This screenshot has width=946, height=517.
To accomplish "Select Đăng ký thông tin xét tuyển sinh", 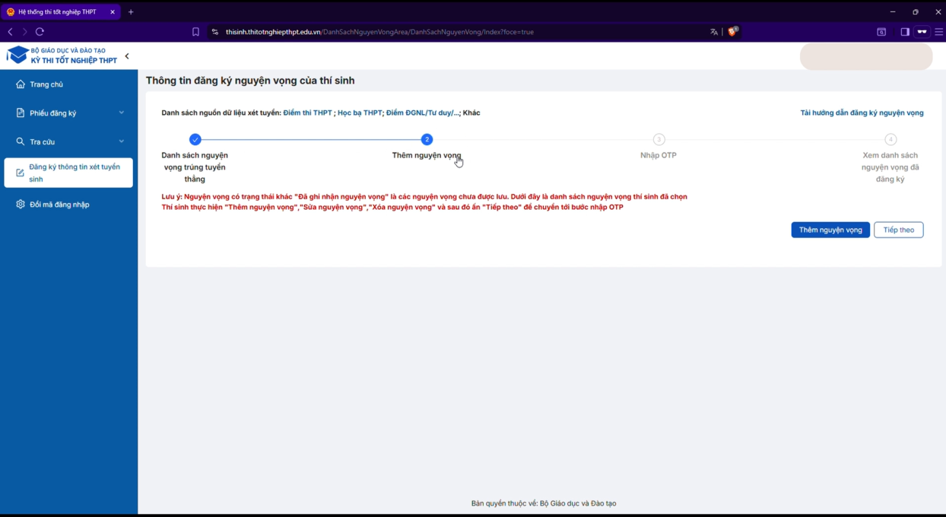I will 68,173.
